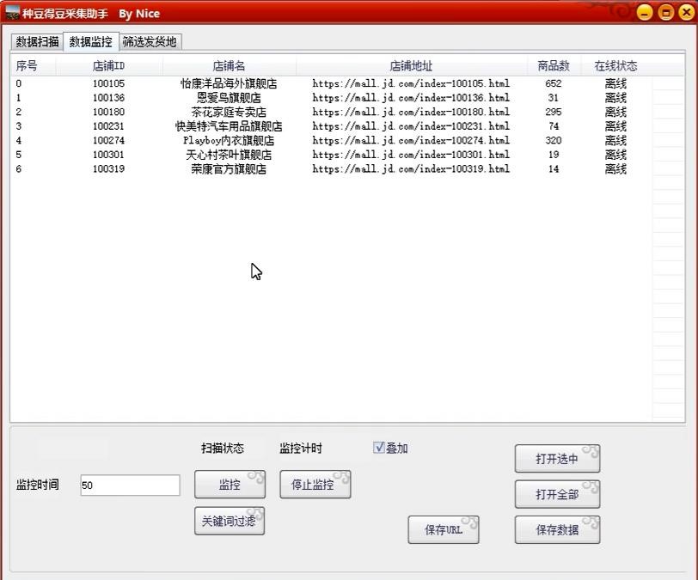Click the 监控 button to start monitoring

click(229, 484)
